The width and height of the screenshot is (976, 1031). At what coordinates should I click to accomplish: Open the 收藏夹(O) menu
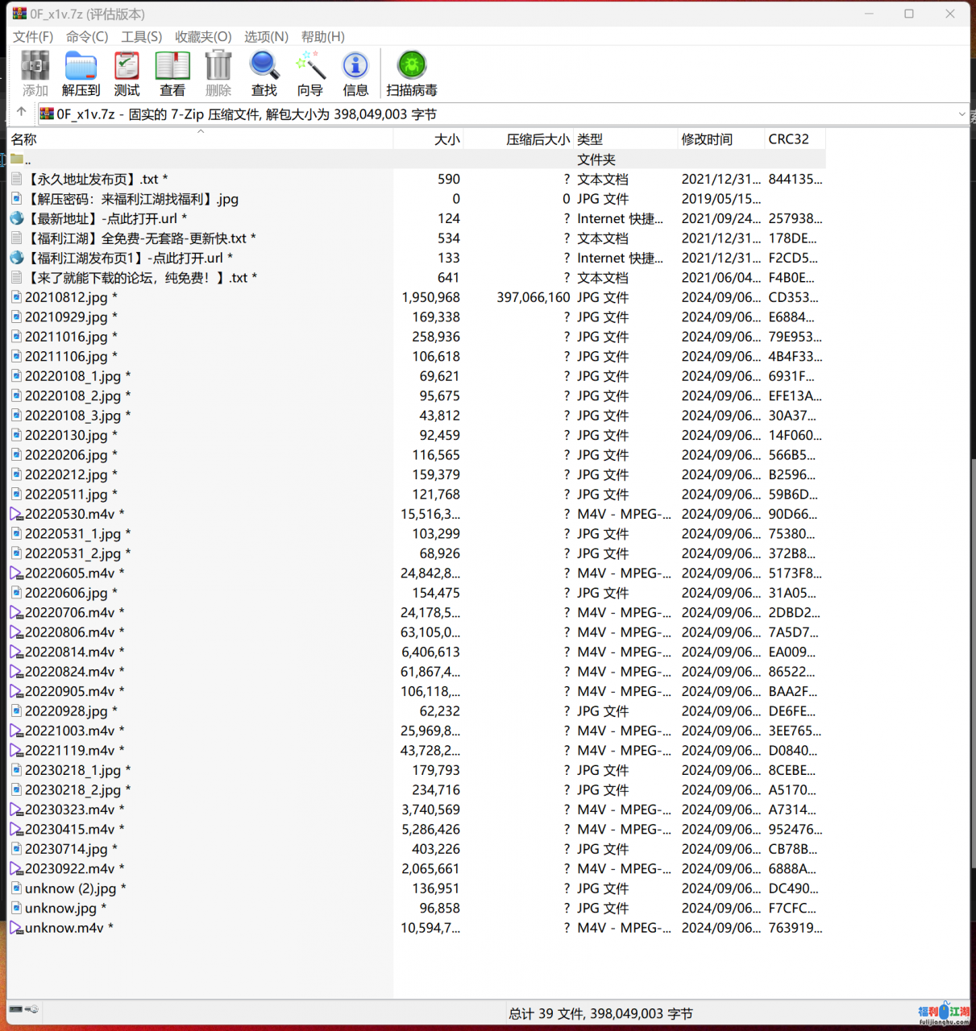coord(203,36)
